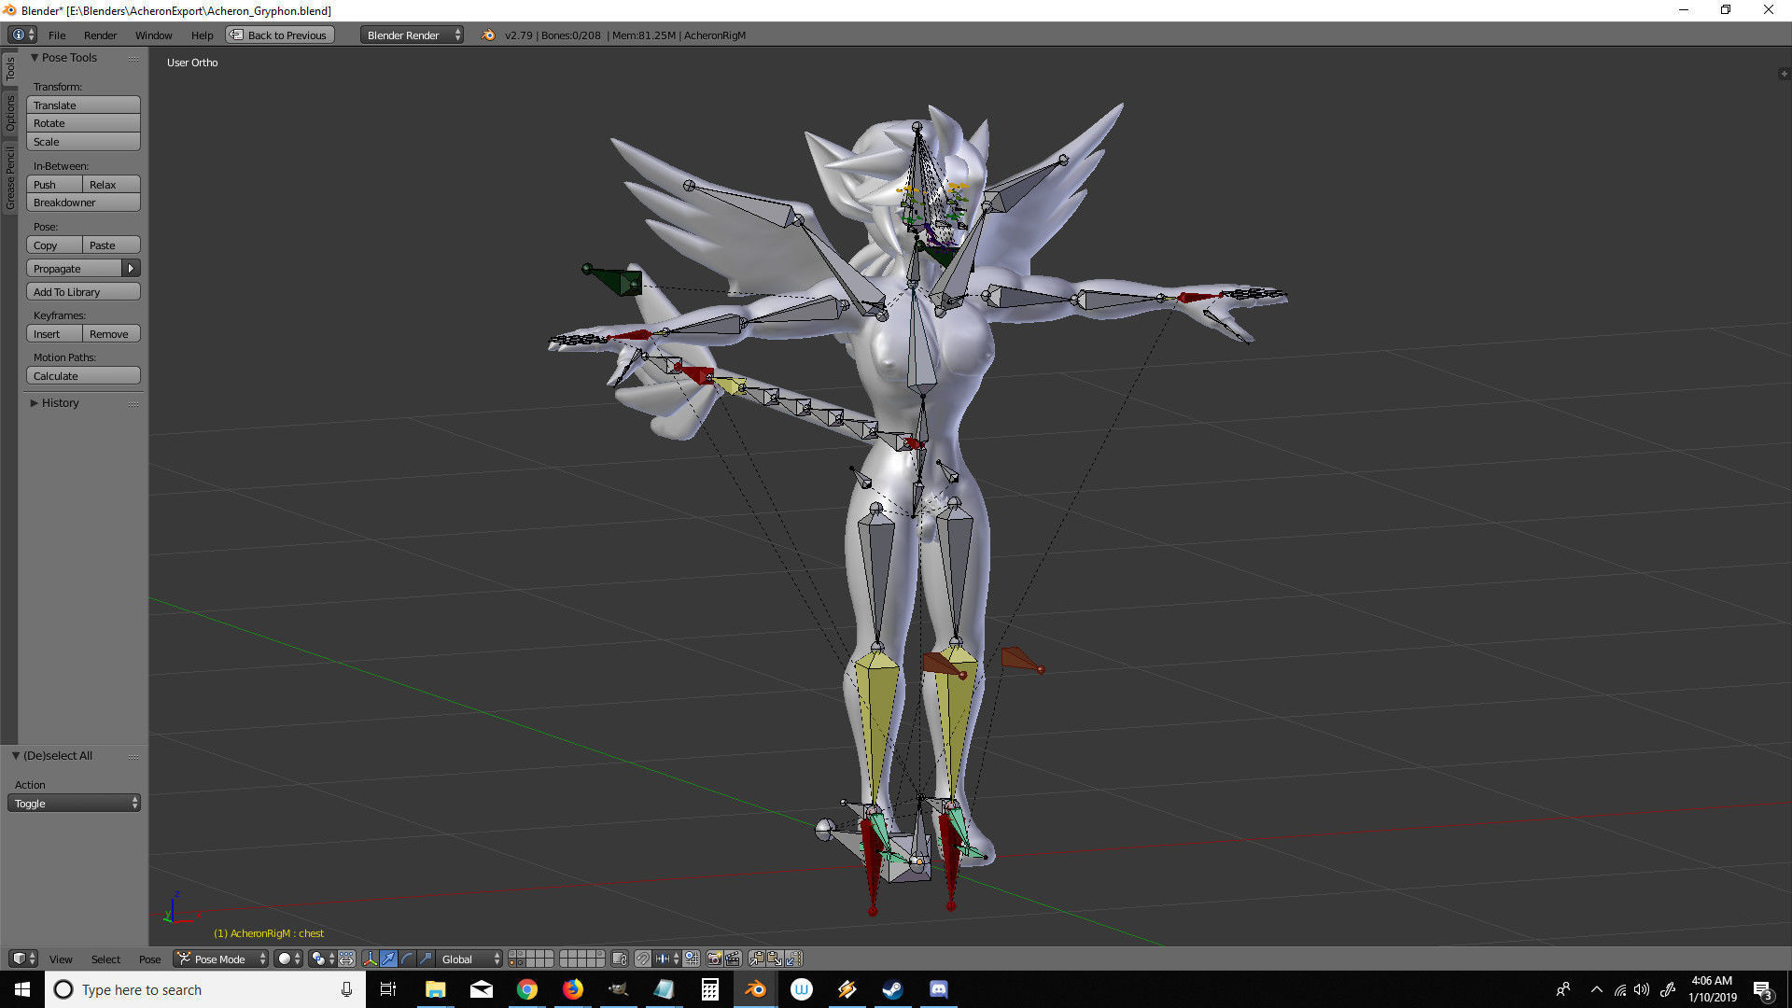
Task: Select the scale manipulator icon
Action: click(426, 959)
